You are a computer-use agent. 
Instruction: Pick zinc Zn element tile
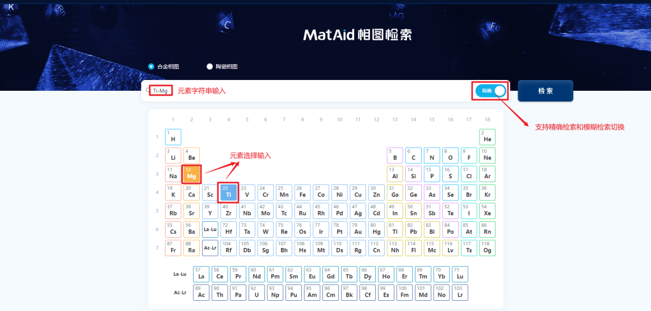pyautogui.click(x=376, y=192)
